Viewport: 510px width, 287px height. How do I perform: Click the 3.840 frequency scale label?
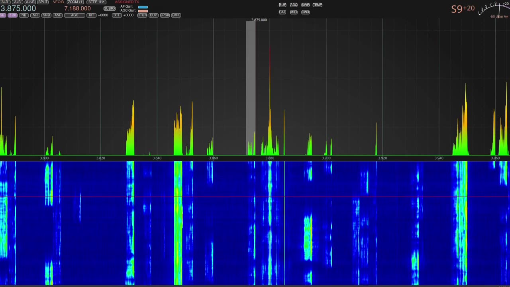(157, 158)
